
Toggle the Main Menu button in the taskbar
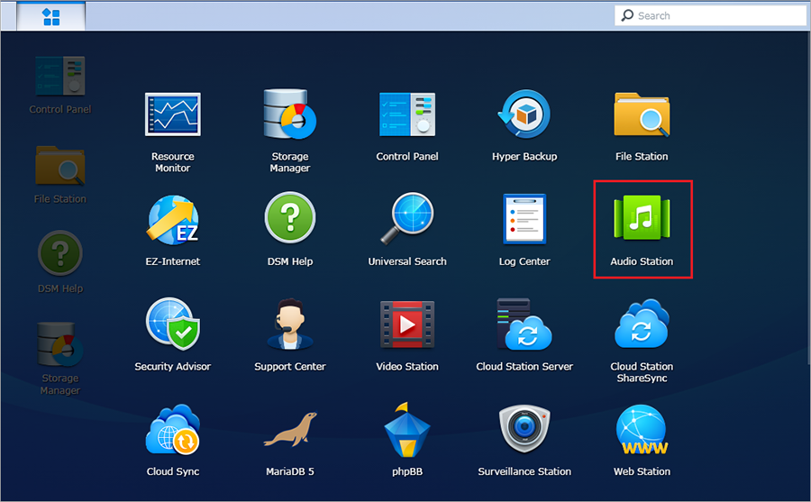(x=50, y=16)
